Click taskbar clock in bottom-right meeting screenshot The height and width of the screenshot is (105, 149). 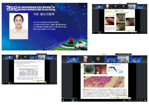tap(141, 100)
